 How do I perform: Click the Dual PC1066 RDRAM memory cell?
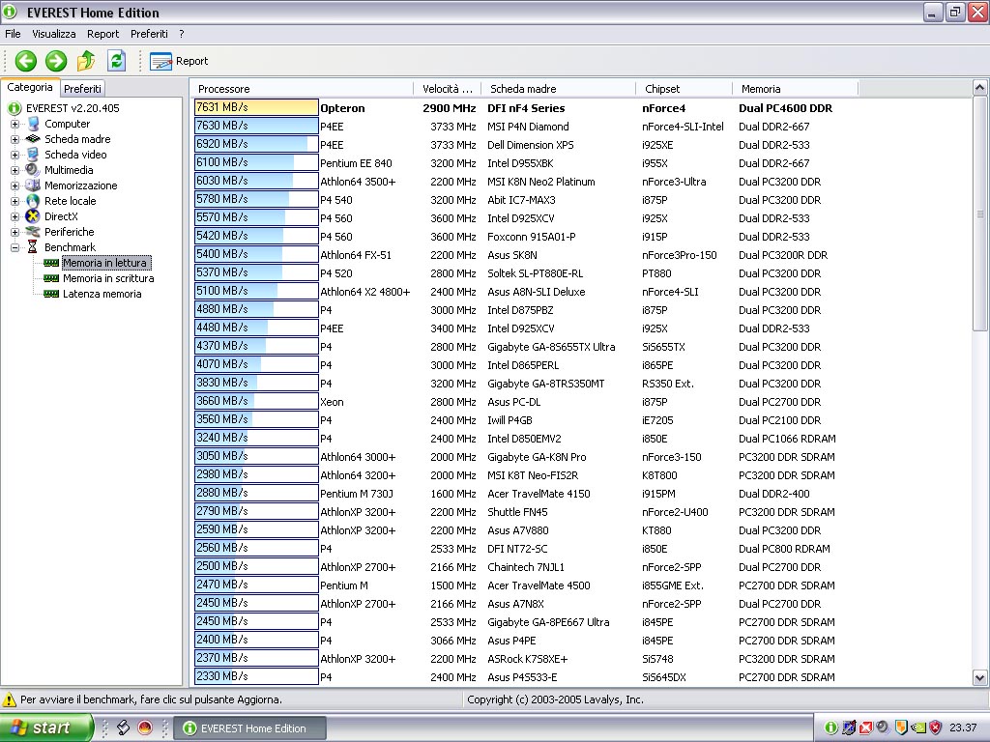787,439
